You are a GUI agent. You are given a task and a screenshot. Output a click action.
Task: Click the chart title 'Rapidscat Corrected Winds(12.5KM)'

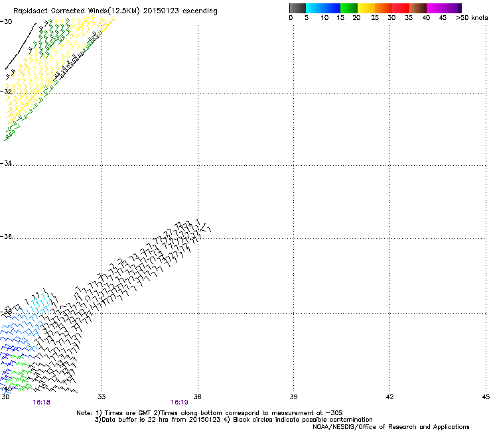click(x=76, y=11)
